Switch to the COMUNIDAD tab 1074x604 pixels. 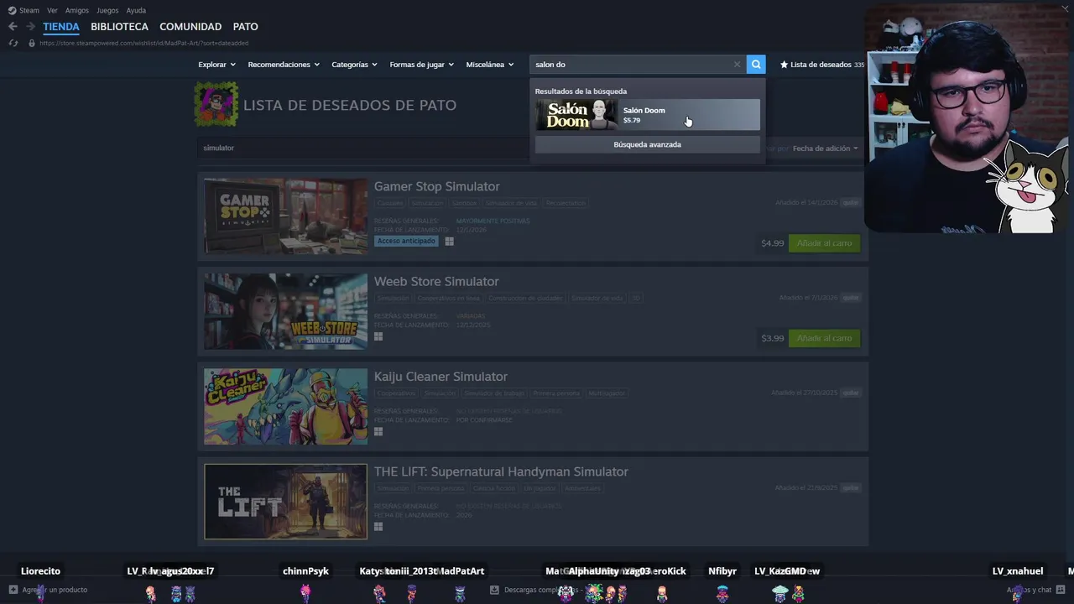pos(190,27)
